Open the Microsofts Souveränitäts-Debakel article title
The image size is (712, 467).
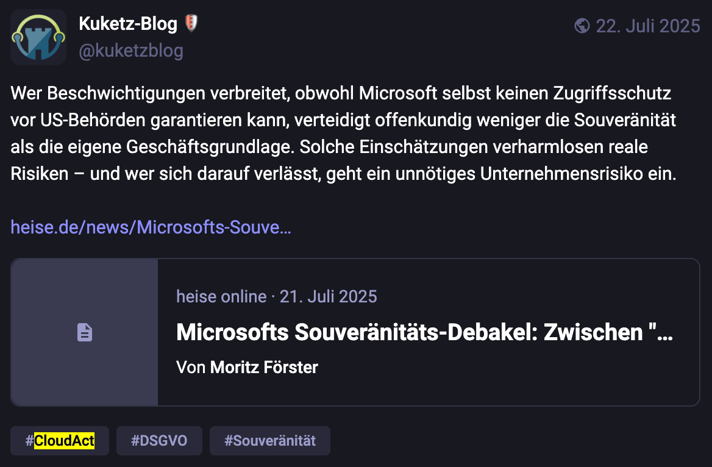click(424, 332)
